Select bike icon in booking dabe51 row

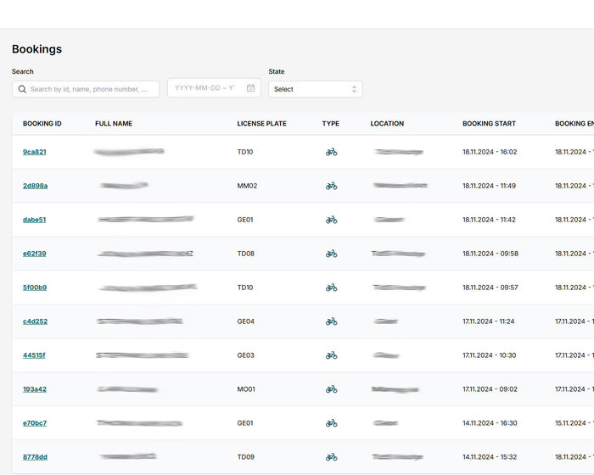[x=331, y=220]
